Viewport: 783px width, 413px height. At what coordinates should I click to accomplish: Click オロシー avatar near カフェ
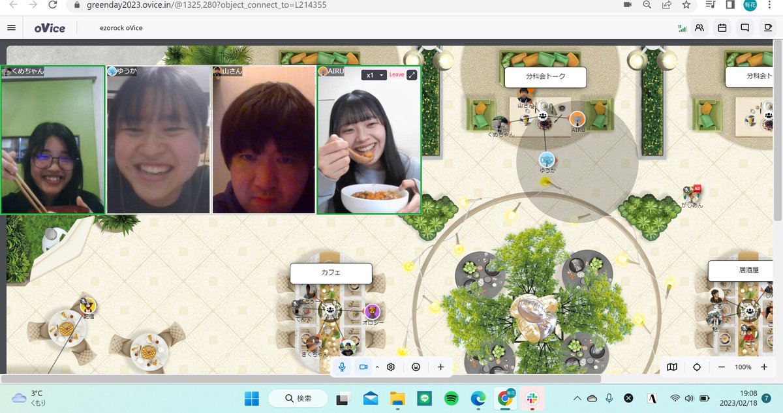[x=373, y=312]
